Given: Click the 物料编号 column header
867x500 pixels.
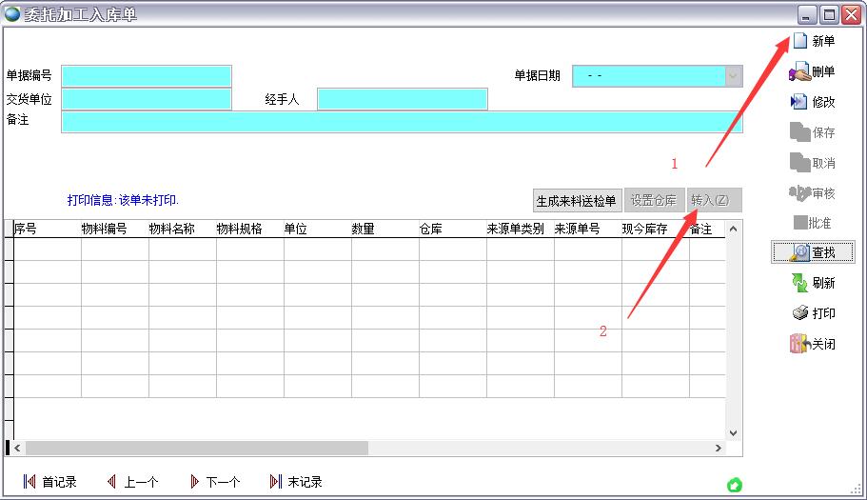Looking at the screenshot, I should click(x=104, y=229).
